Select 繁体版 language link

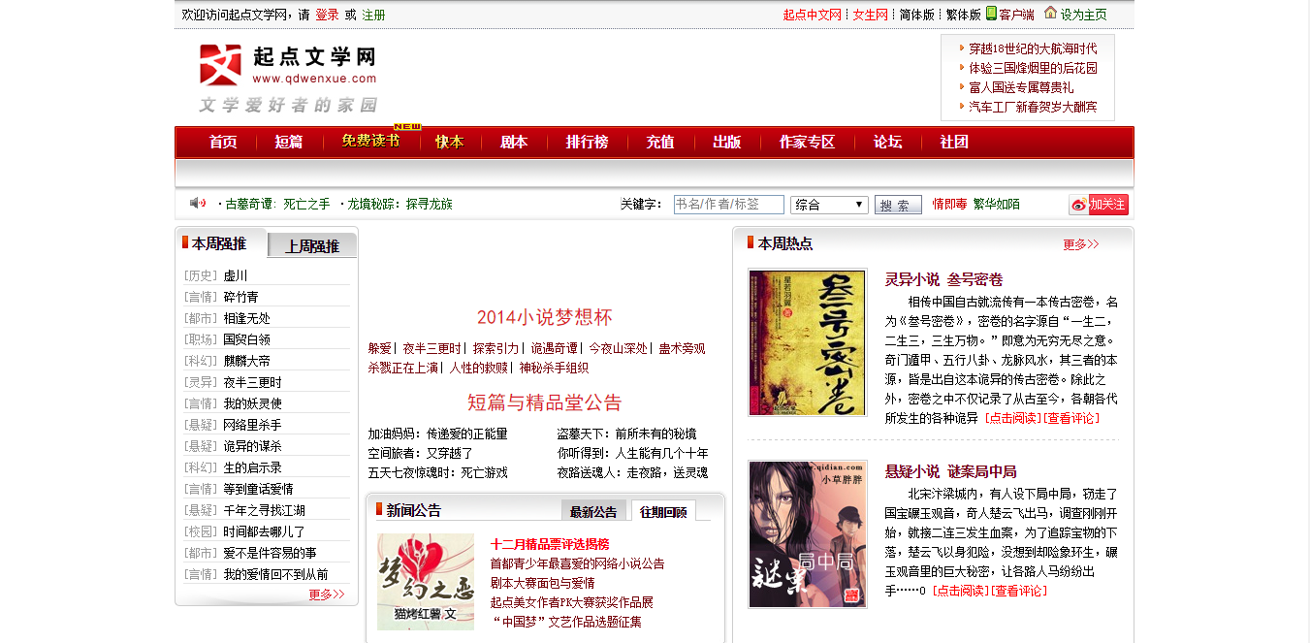[x=964, y=15]
